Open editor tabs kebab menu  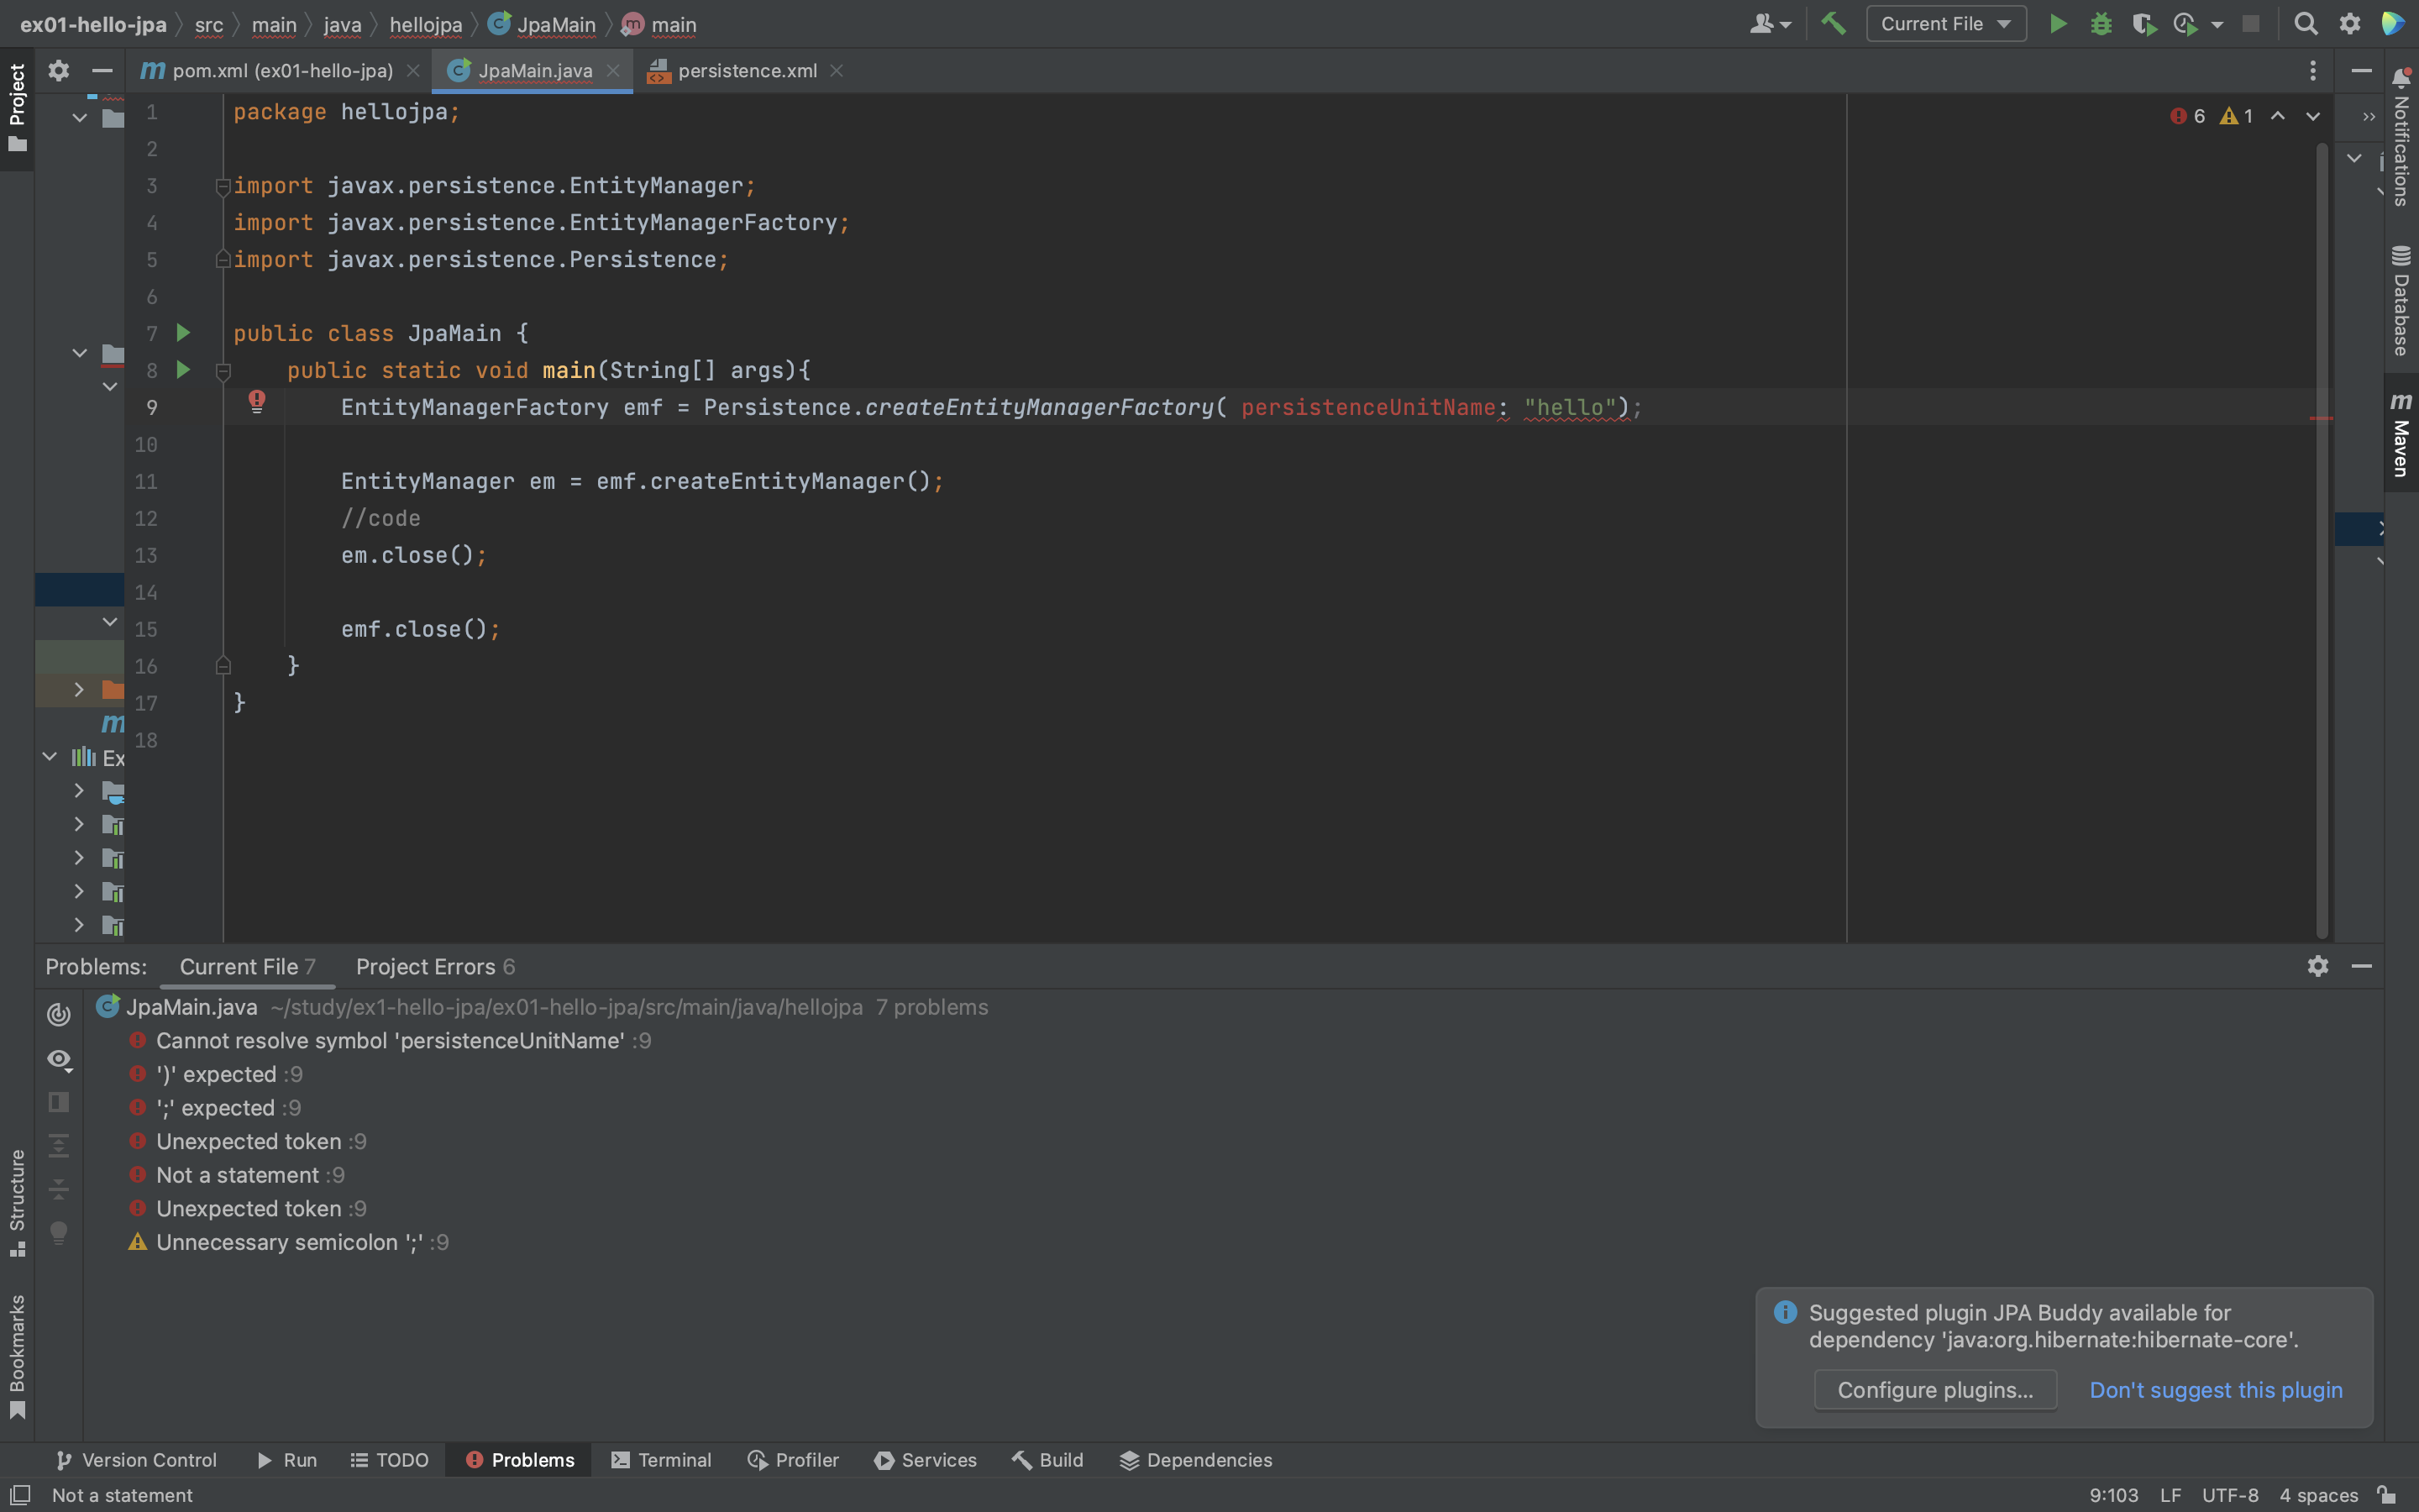click(x=2312, y=70)
